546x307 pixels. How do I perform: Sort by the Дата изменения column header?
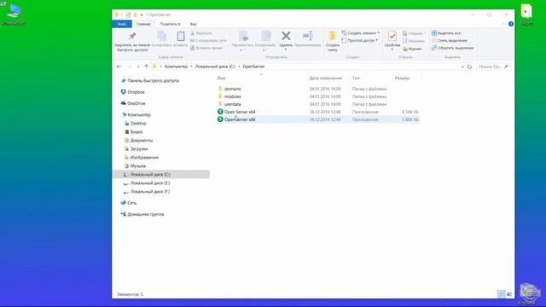pyautogui.click(x=326, y=78)
